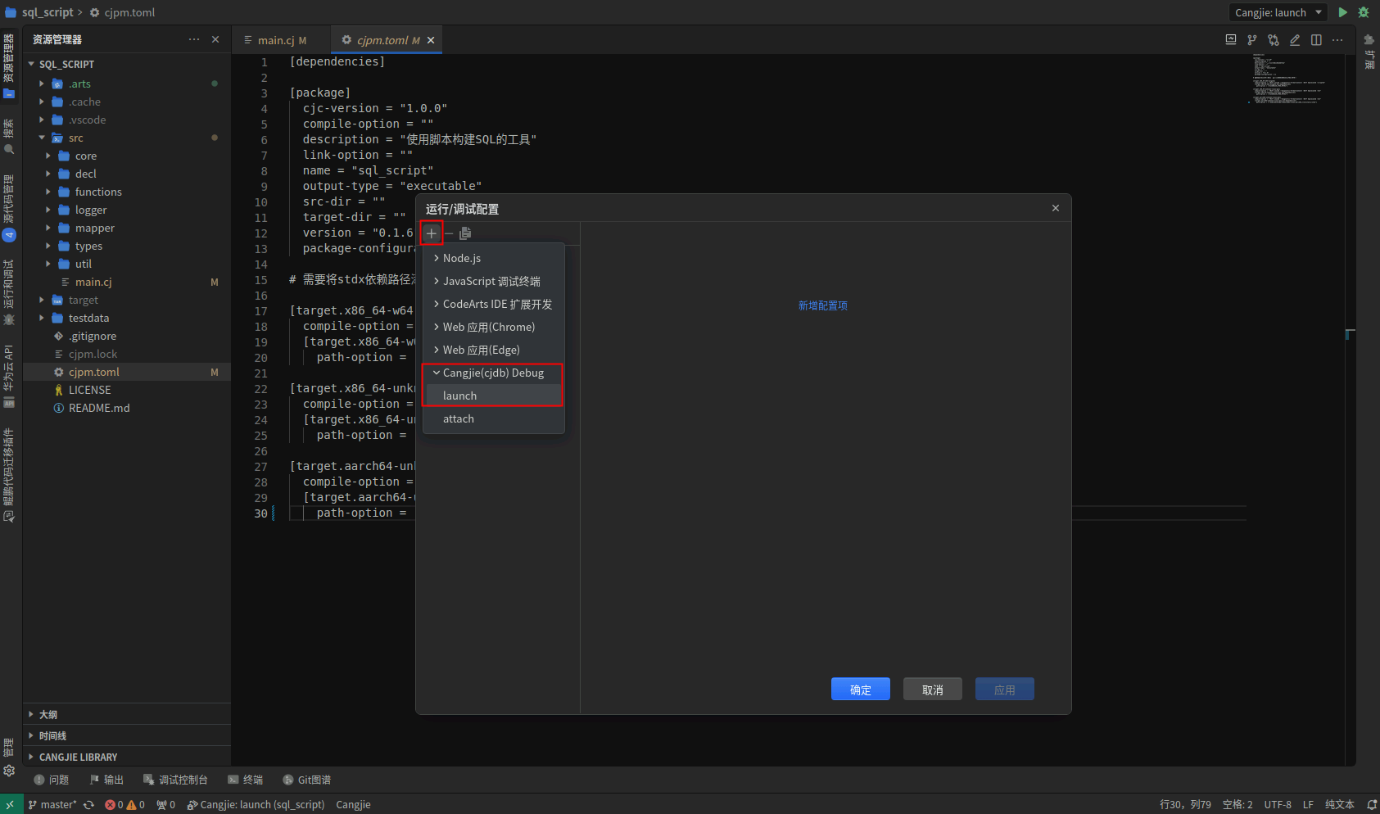
Task: Start debugging with green bug icon
Action: point(1364,12)
